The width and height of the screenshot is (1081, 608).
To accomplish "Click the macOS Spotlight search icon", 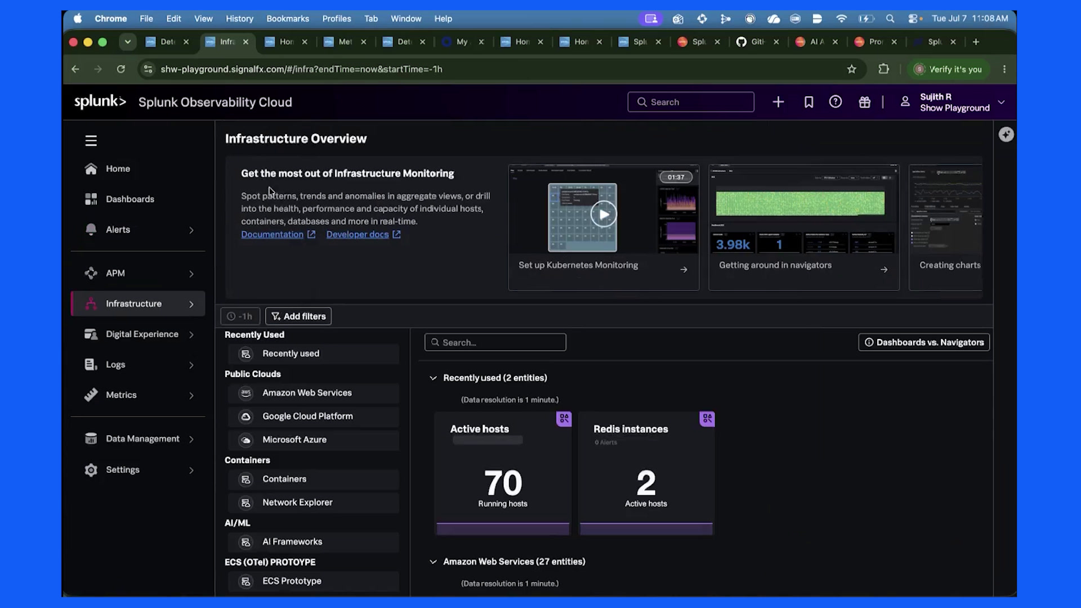I will tap(890, 19).
